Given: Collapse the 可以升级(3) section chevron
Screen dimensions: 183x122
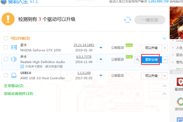Looking at the screenshot, I should pyautogui.click(x=164, y=38).
